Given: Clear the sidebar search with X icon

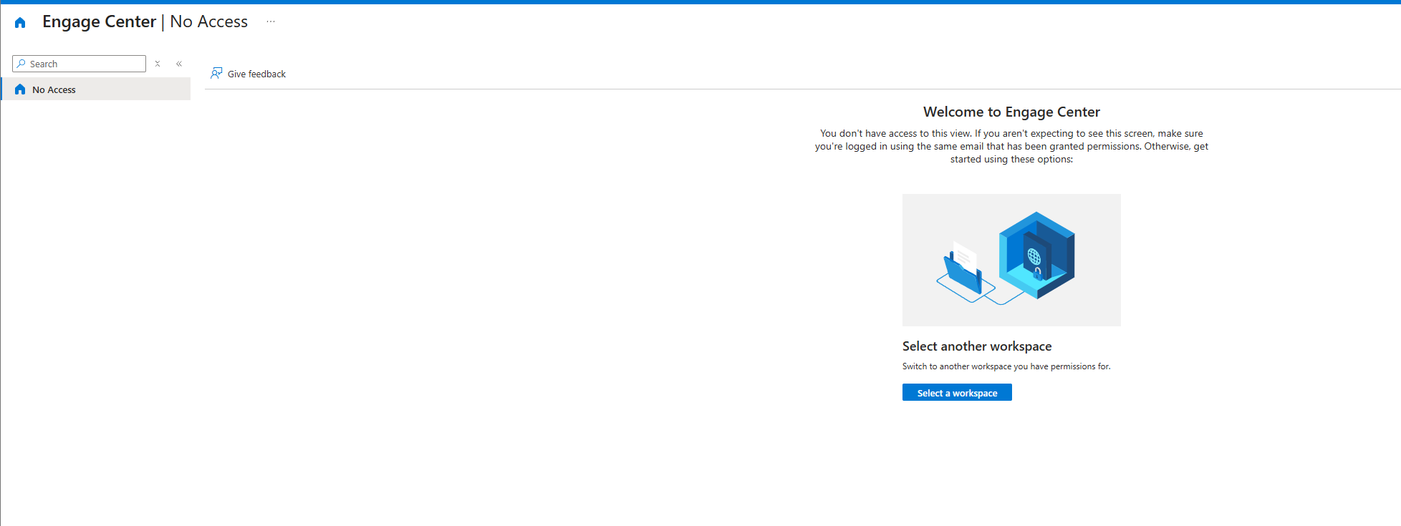Looking at the screenshot, I should point(158,64).
